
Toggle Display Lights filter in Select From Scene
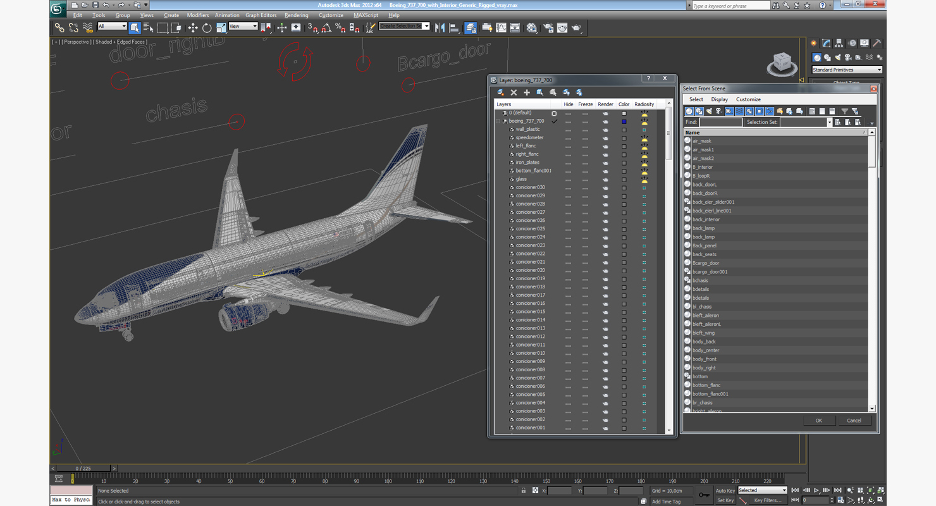(710, 111)
